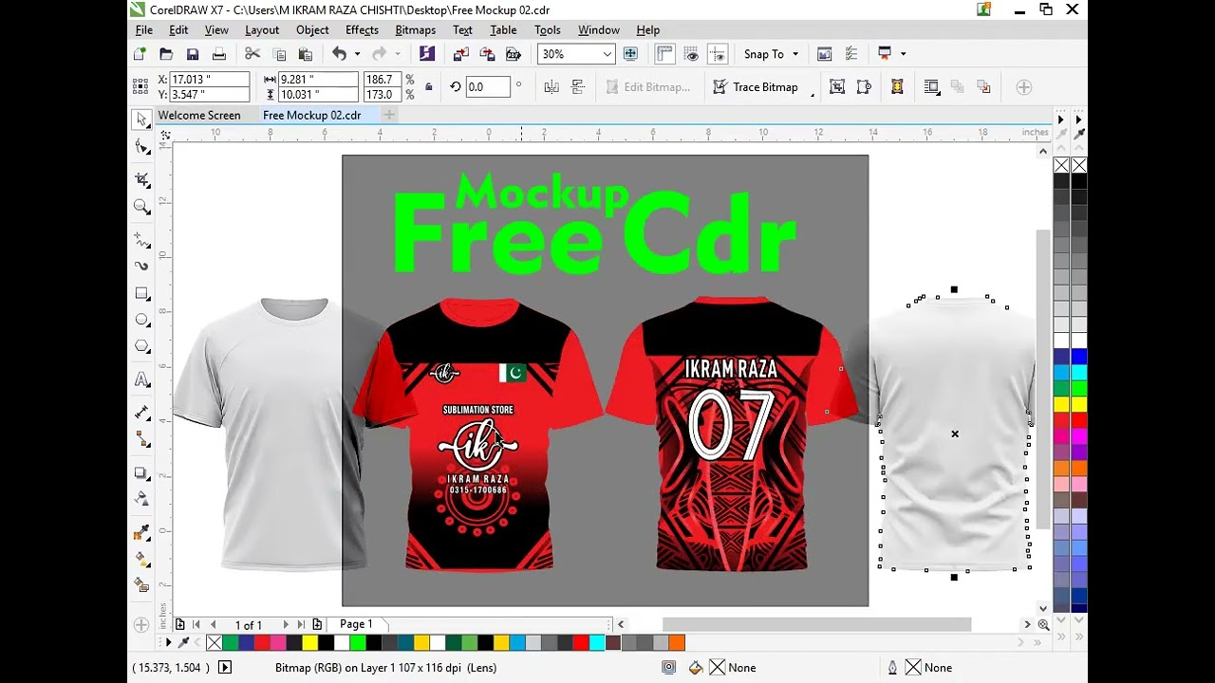
Task: Click the add page icon after page counter
Action: tap(317, 624)
